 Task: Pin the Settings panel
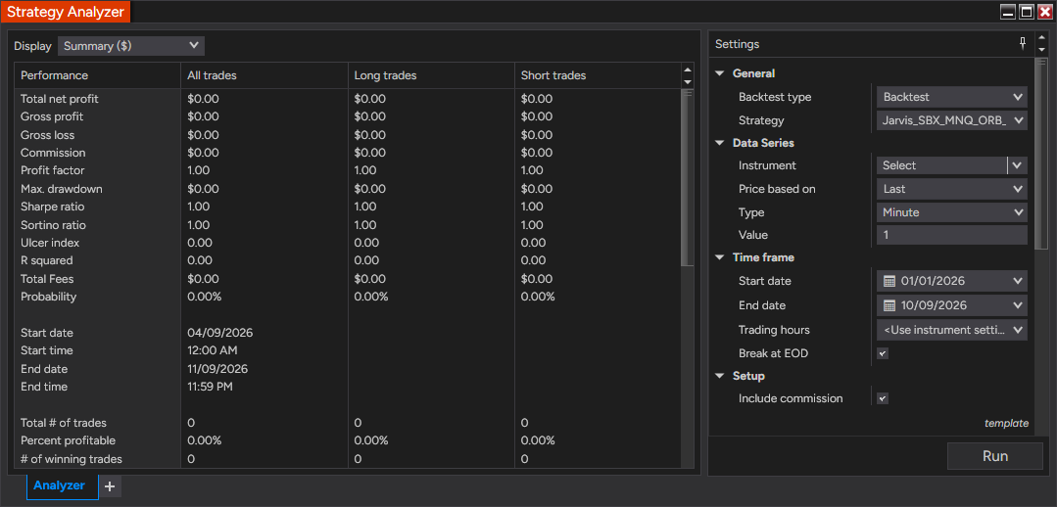(1023, 44)
